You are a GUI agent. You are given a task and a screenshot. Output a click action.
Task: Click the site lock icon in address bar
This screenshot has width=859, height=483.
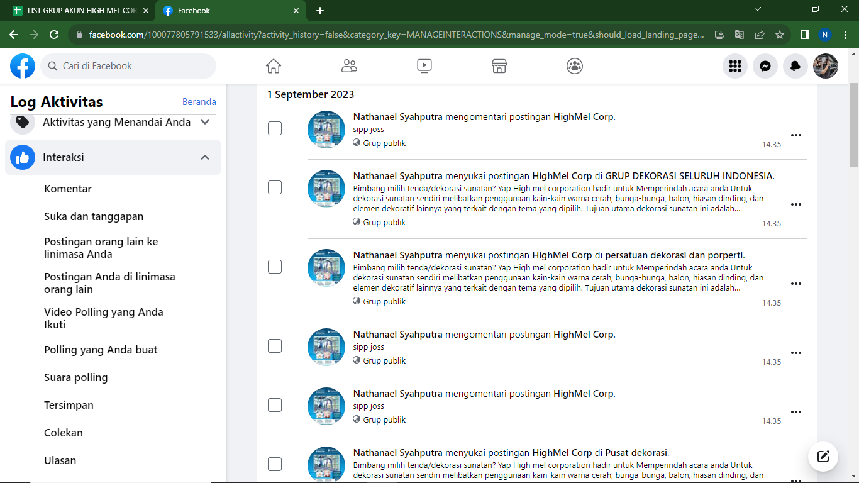pyautogui.click(x=79, y=35)
